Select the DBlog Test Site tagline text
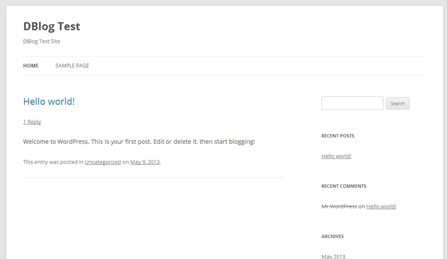 pos(41,42)
